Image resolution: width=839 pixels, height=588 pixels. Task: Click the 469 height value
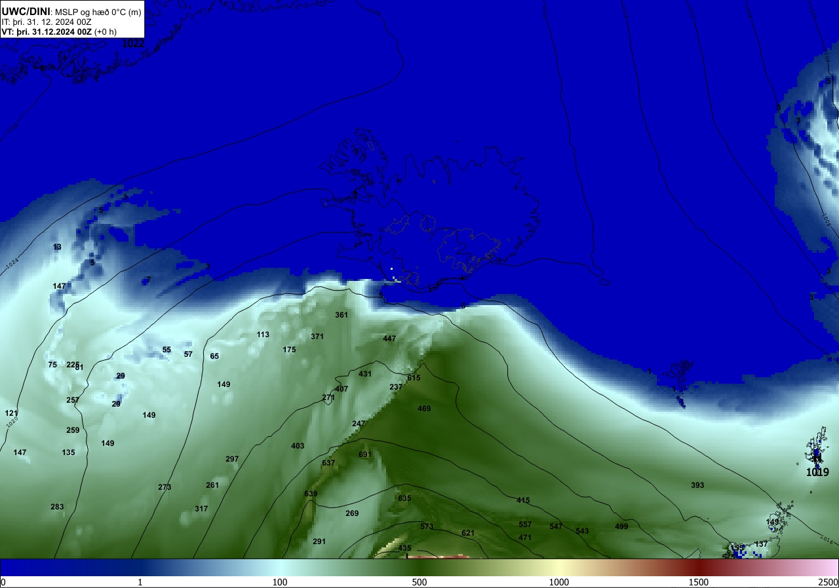coord(424,409)
